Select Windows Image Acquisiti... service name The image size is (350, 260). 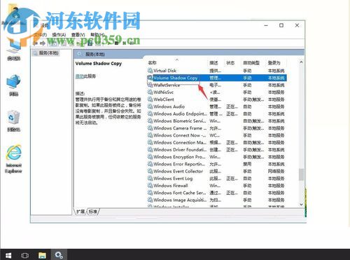coord(180,200)
